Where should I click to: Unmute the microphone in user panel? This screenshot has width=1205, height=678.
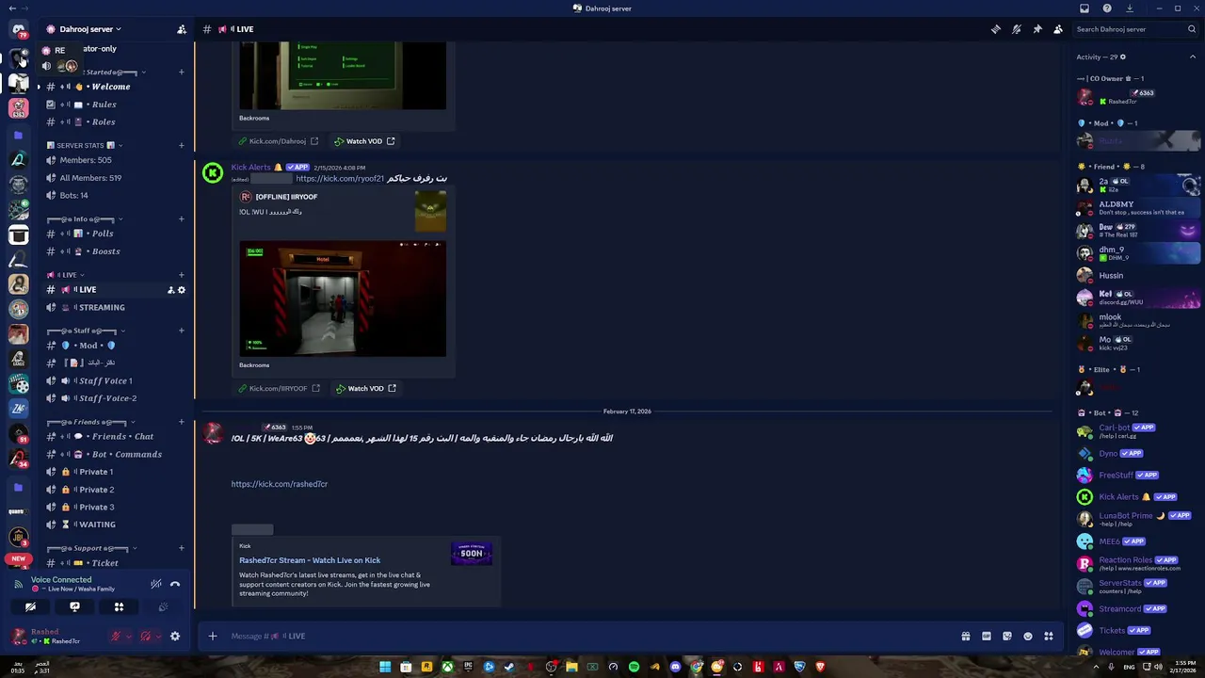click(x=116, y=637)
